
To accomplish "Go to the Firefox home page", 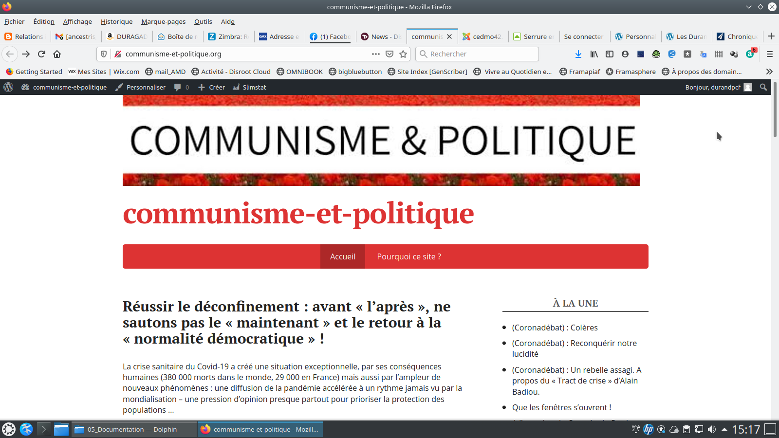I will pos(57,54).
